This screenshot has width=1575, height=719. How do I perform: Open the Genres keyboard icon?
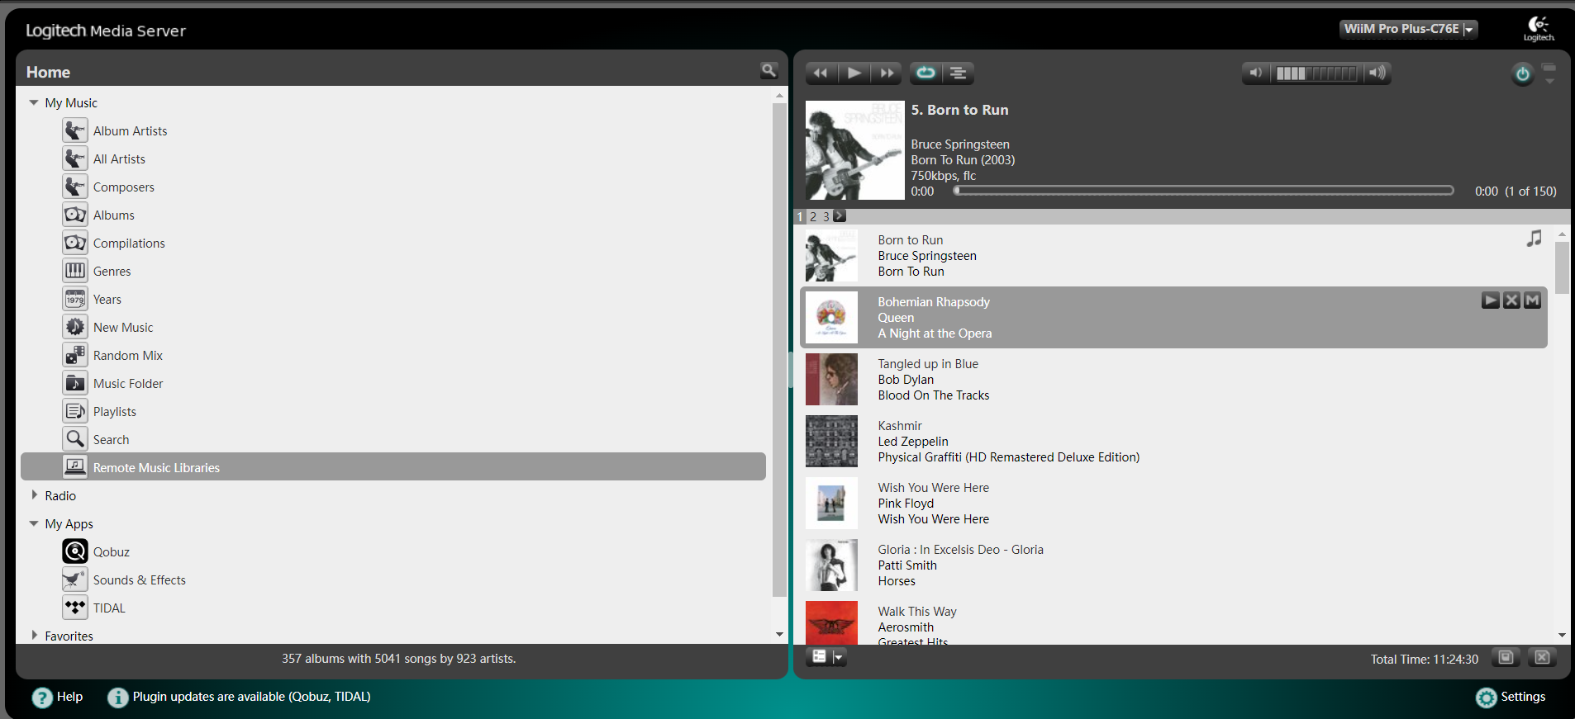point(75,271)
